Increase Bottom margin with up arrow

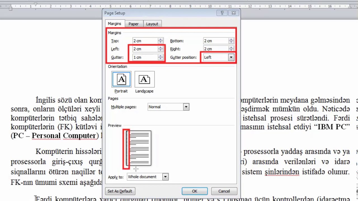pos(231,39)
